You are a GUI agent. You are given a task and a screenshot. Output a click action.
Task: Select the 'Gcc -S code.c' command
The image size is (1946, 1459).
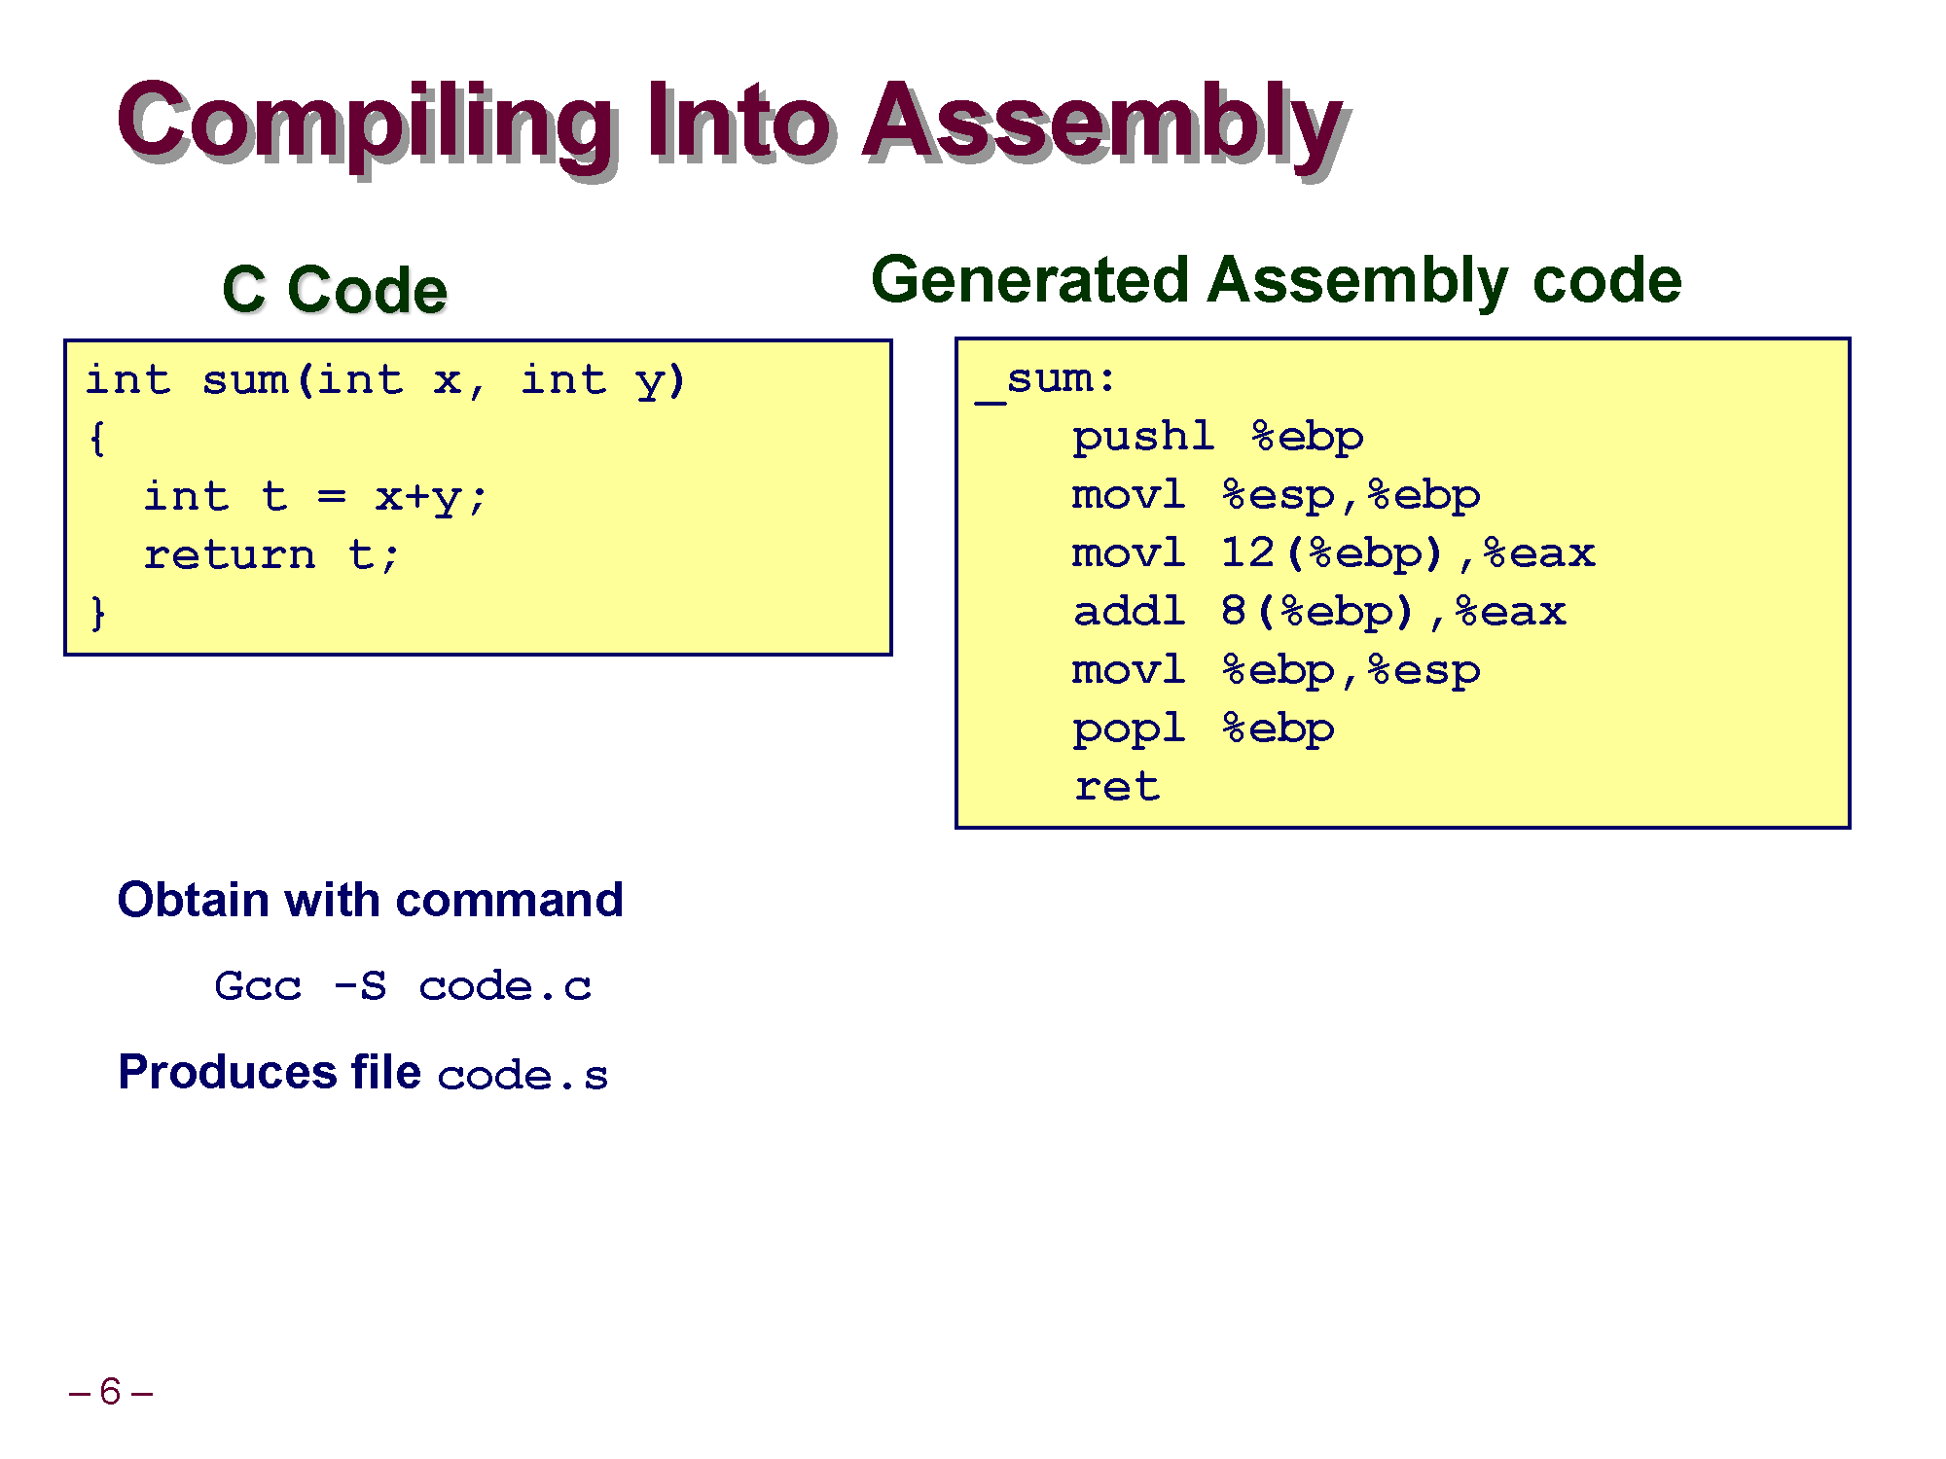(403, 986)
